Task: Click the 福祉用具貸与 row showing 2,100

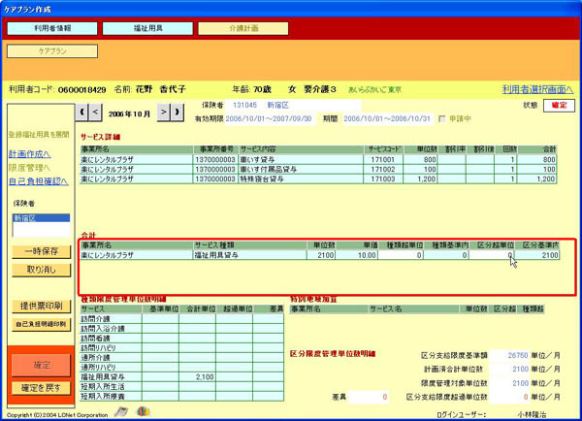Action: pyautogui.click(x=182, y=376)
